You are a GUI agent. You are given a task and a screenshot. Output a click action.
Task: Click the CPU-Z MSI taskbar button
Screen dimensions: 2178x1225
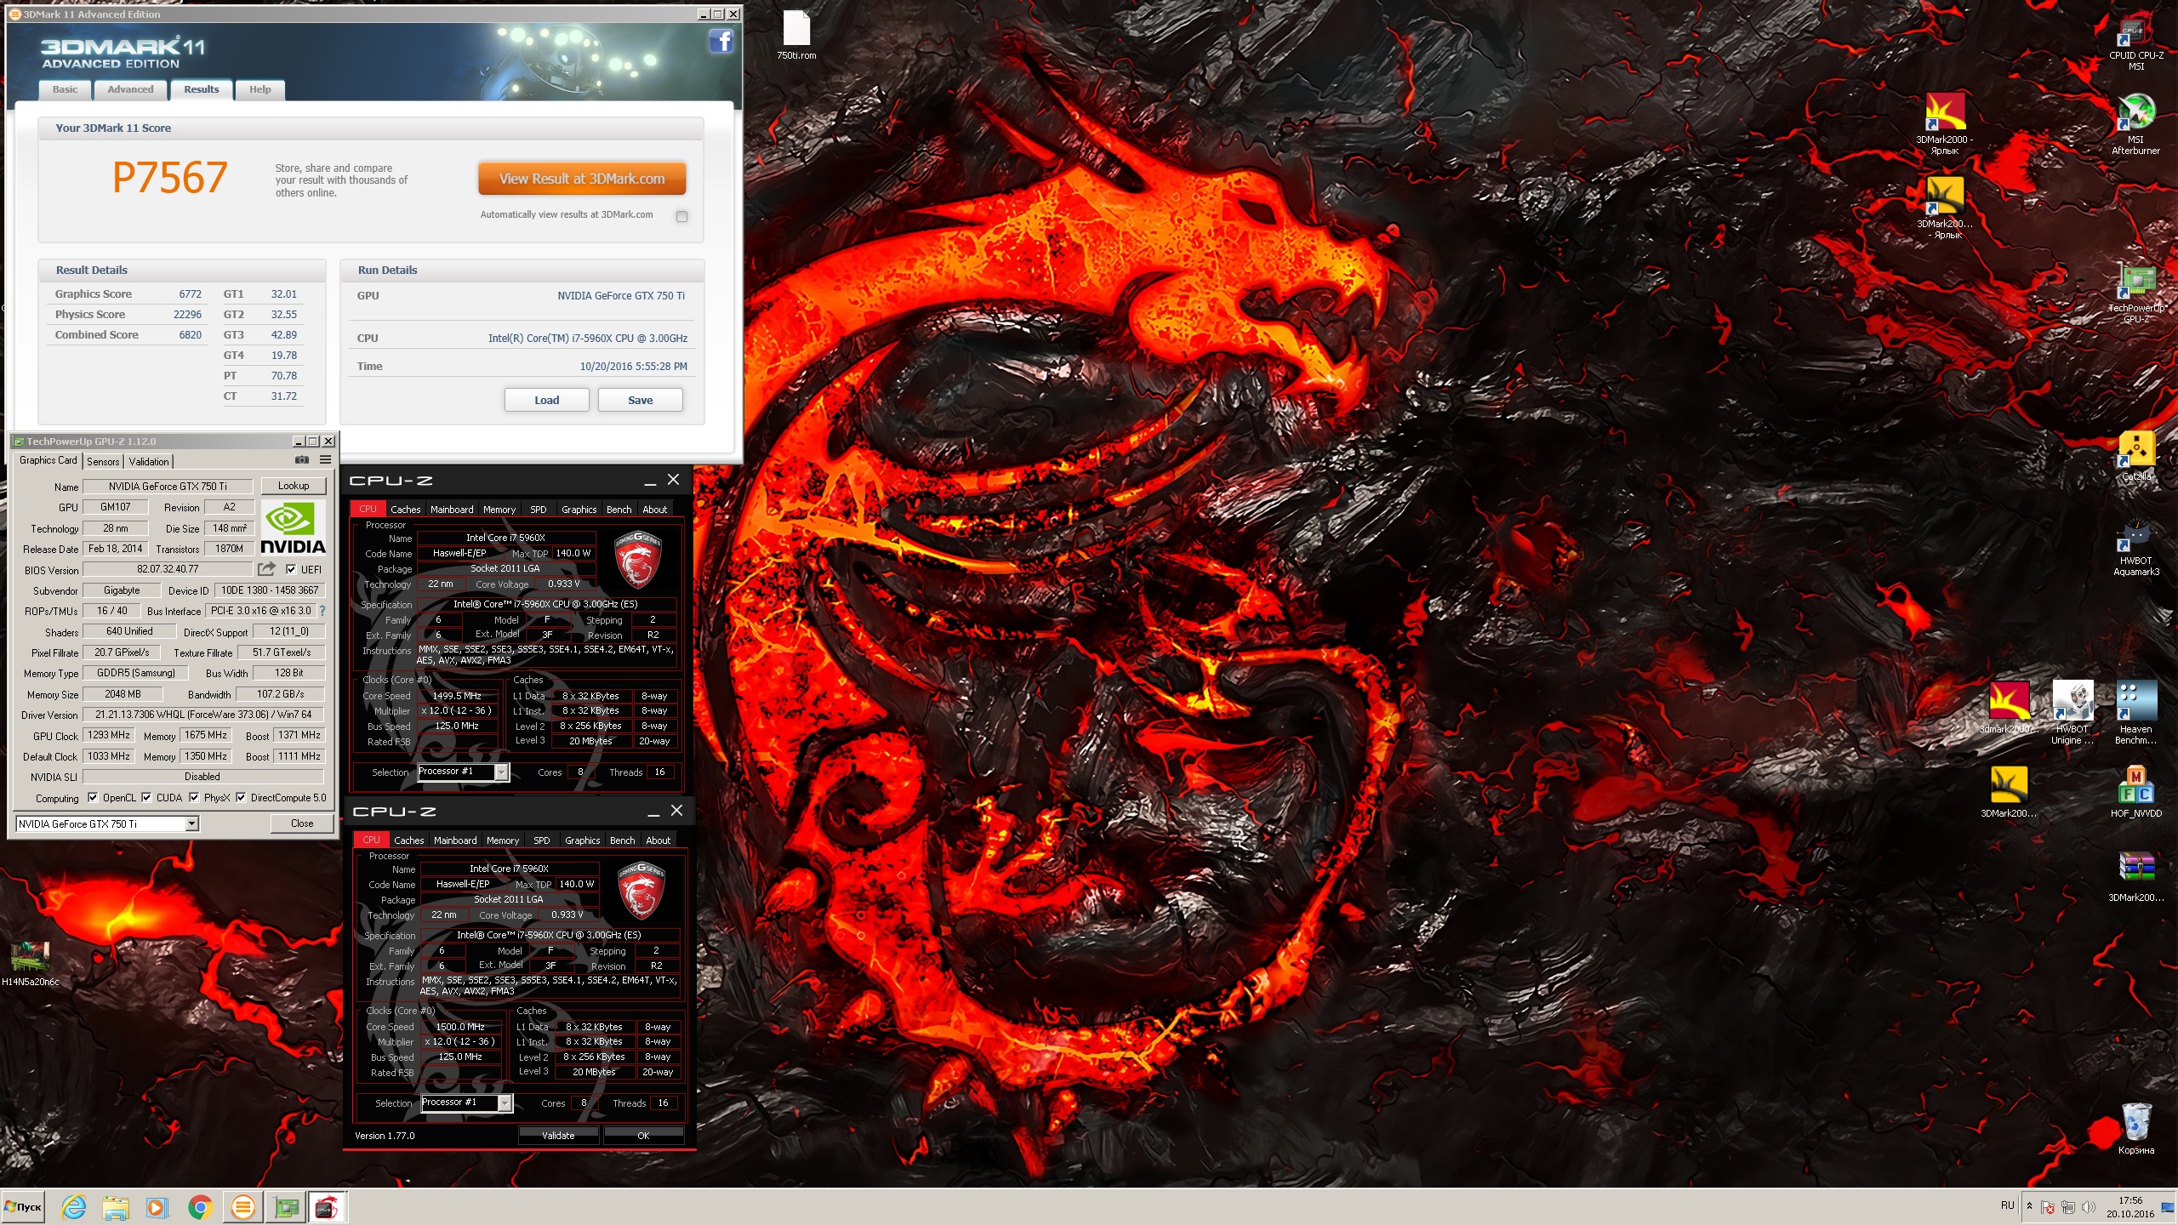(x=327, y=1206)
